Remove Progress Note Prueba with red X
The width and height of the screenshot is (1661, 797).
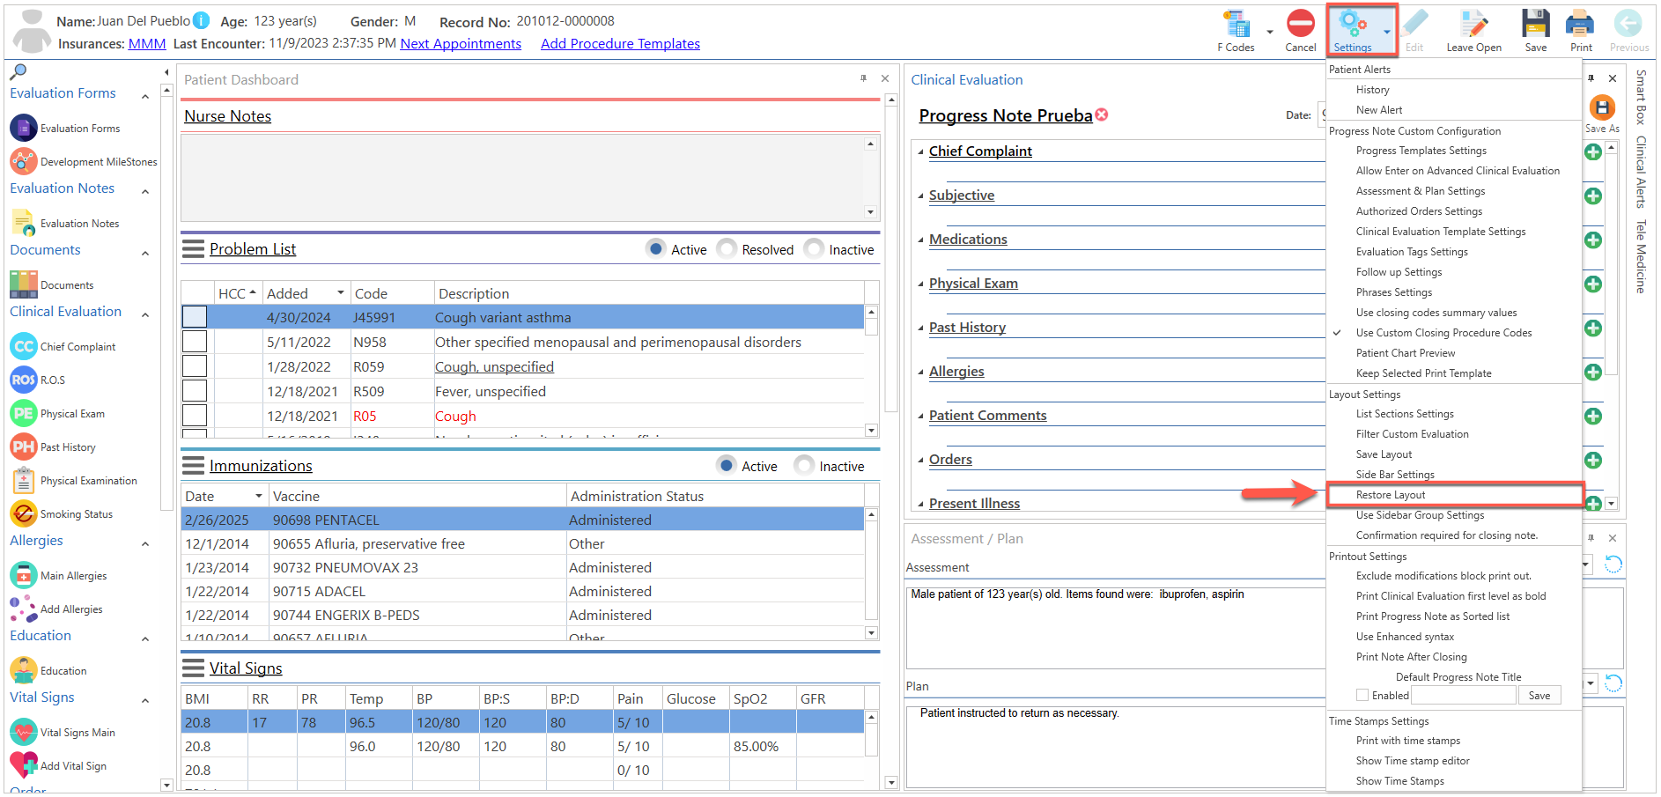1102,114
